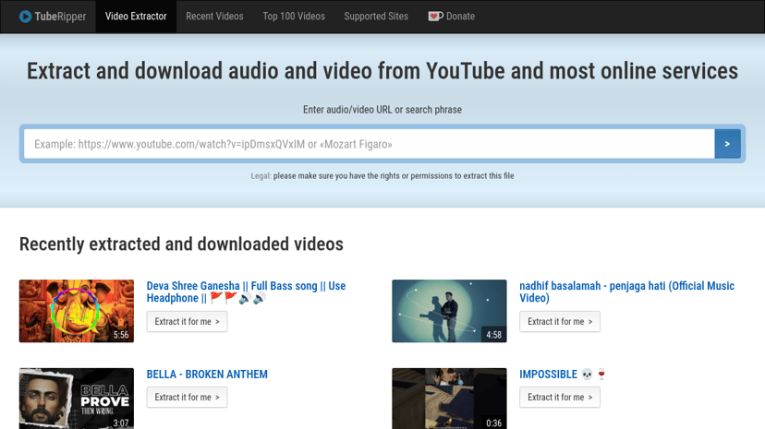Click the Legal rights notice text

tap(382, 176)
